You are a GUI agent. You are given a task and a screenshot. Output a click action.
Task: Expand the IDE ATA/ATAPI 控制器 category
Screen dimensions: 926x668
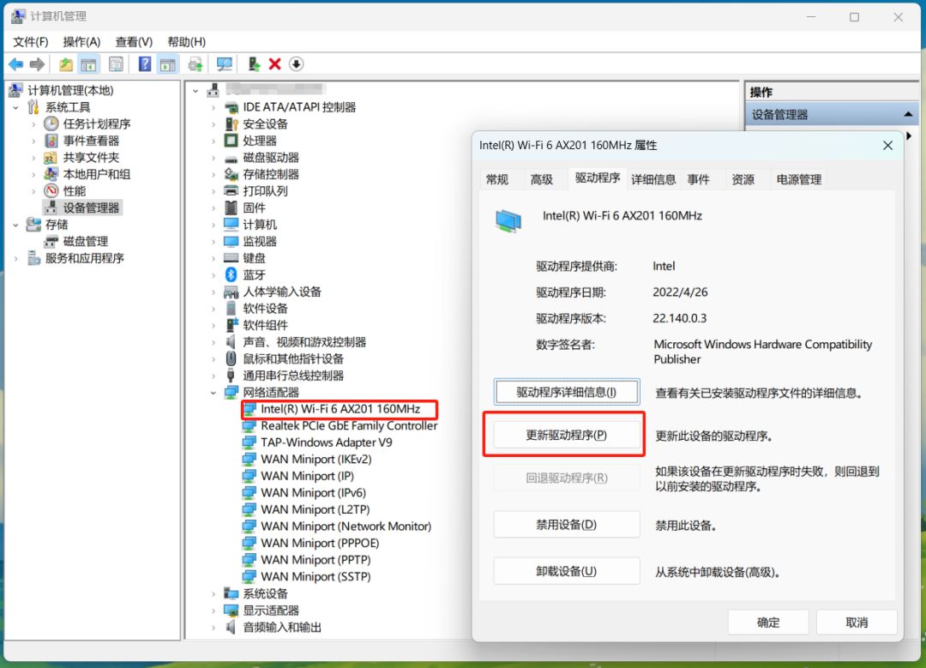213,107
